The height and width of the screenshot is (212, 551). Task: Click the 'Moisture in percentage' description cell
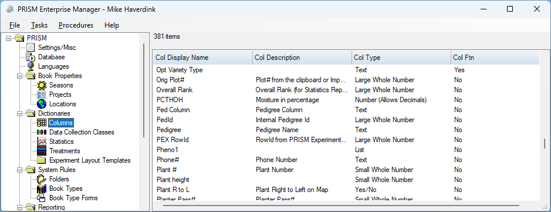click(287, 100)
